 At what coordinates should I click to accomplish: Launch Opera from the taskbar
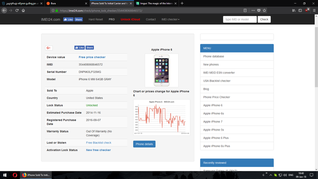(x=15, y=175)
